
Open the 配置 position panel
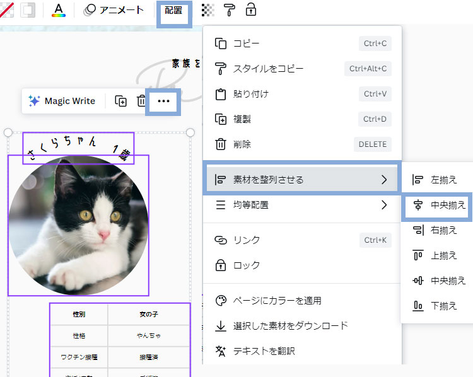point(173,10)
